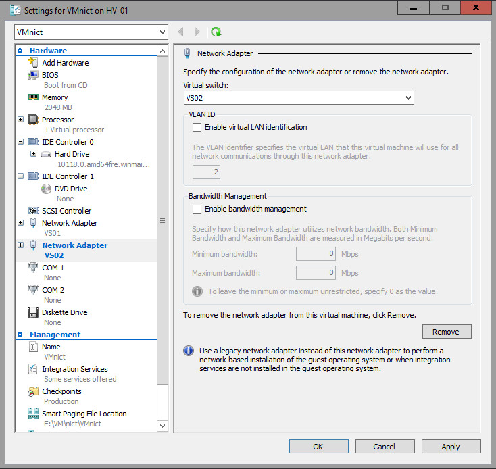
Task: Click the VLAN identifier input field
Action: coord(206,172)
